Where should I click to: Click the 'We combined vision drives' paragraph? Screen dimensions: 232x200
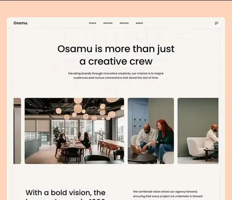coord(168,195)
